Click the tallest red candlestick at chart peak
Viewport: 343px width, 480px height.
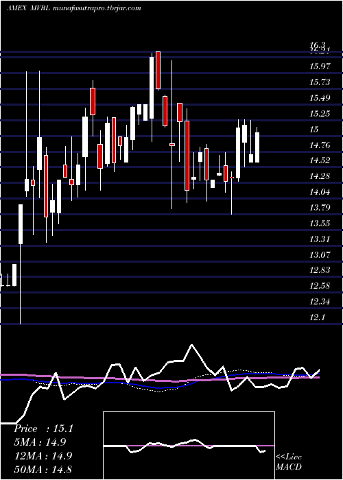click(158, 71)
